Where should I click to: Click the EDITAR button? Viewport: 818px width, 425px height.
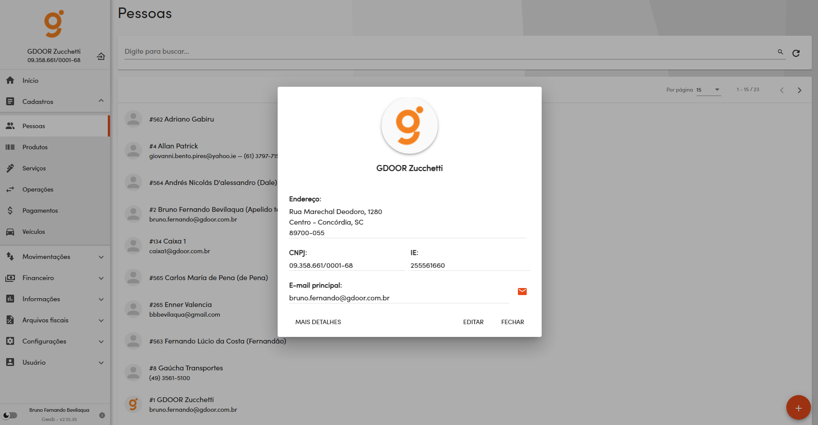click(473, 322)
